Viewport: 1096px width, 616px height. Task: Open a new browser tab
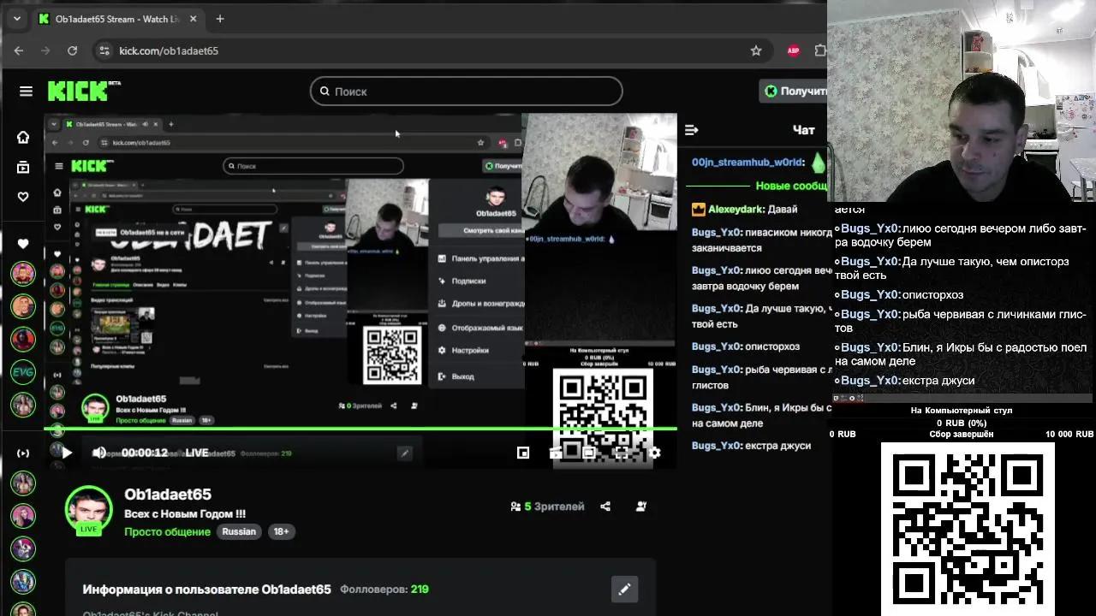coord(220,19)
